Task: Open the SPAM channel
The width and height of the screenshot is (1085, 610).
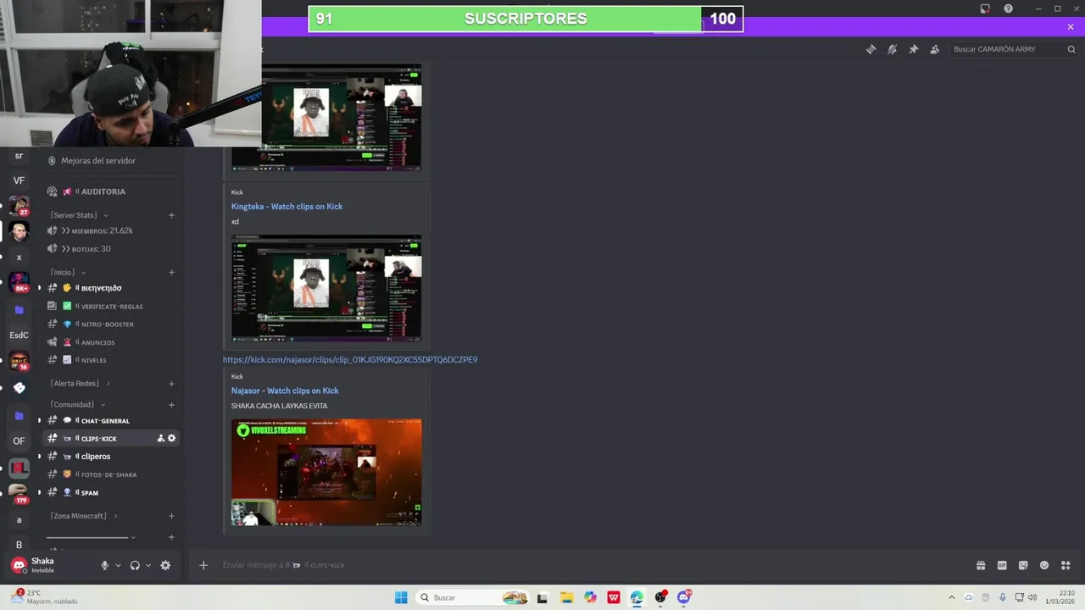Action: (89, 492)
